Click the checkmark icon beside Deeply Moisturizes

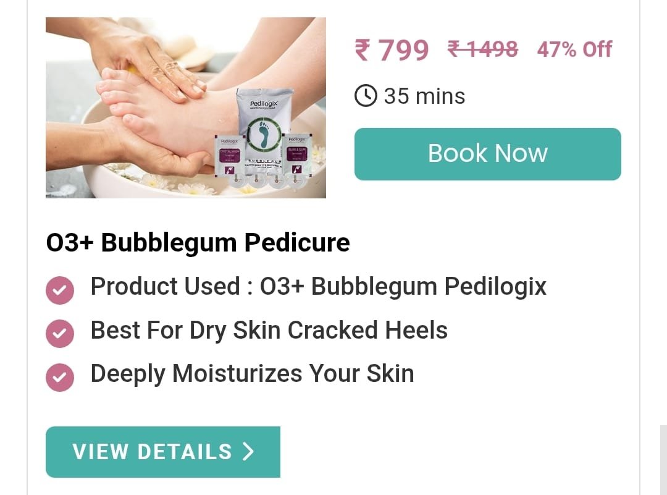click(59, 378)
